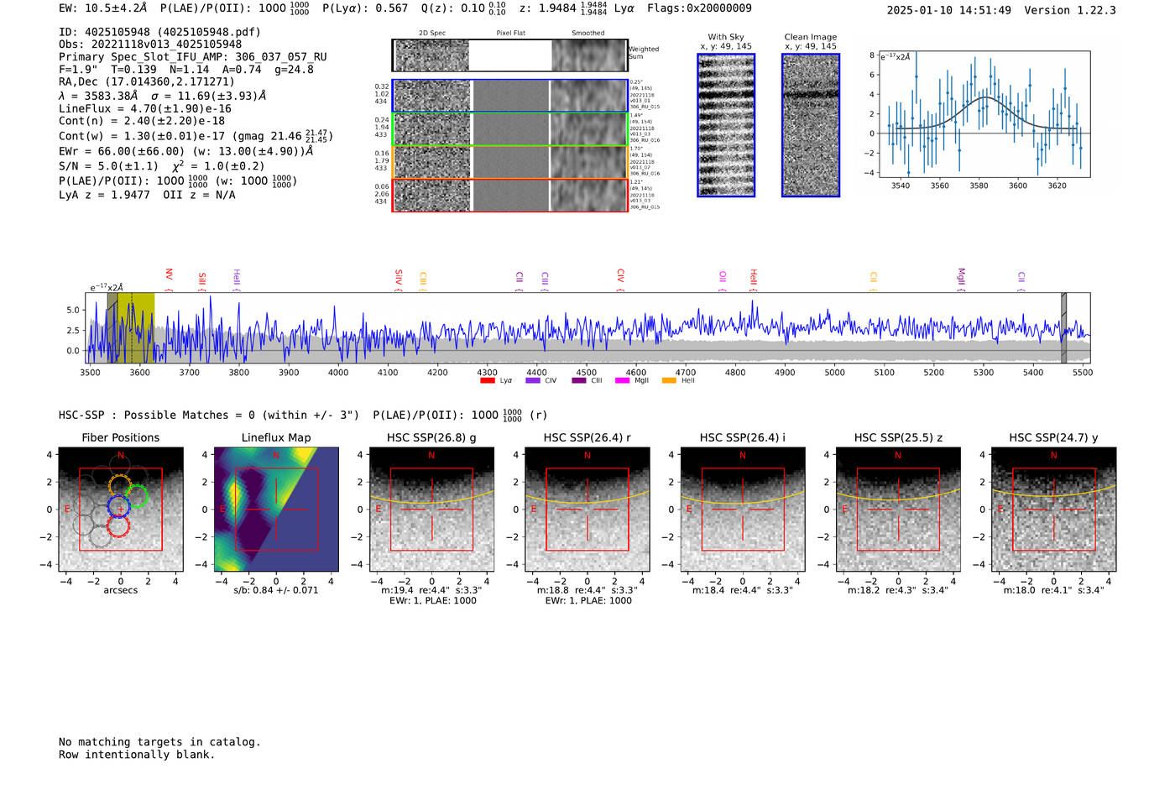Open the HSC SSP i-band cutout
The height and width of the screenshot is (800, 1175).
(x=743, y=509)
